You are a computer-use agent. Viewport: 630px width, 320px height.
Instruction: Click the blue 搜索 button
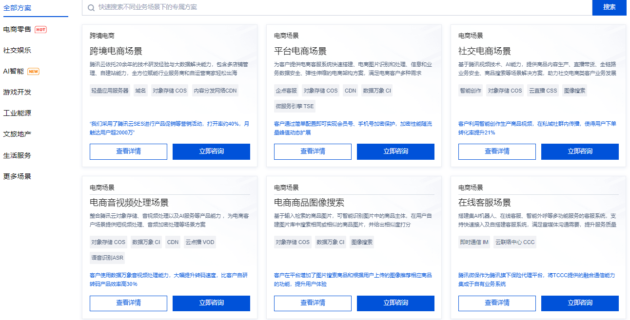(x=609, y=8)
